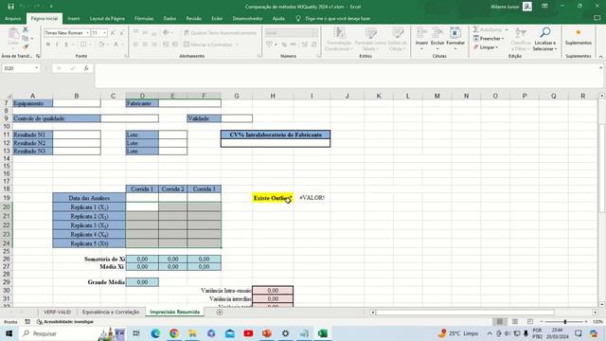Click the Excluir cells icon

tap(437, 33)
